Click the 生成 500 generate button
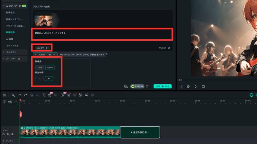The width and height of the screenshot is (257, 144). coord(163,86)
